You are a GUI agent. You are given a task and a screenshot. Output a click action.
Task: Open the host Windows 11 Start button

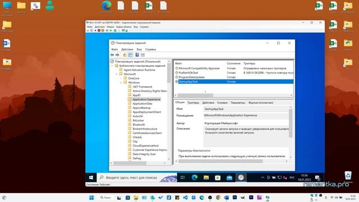(x=91, y=198)
